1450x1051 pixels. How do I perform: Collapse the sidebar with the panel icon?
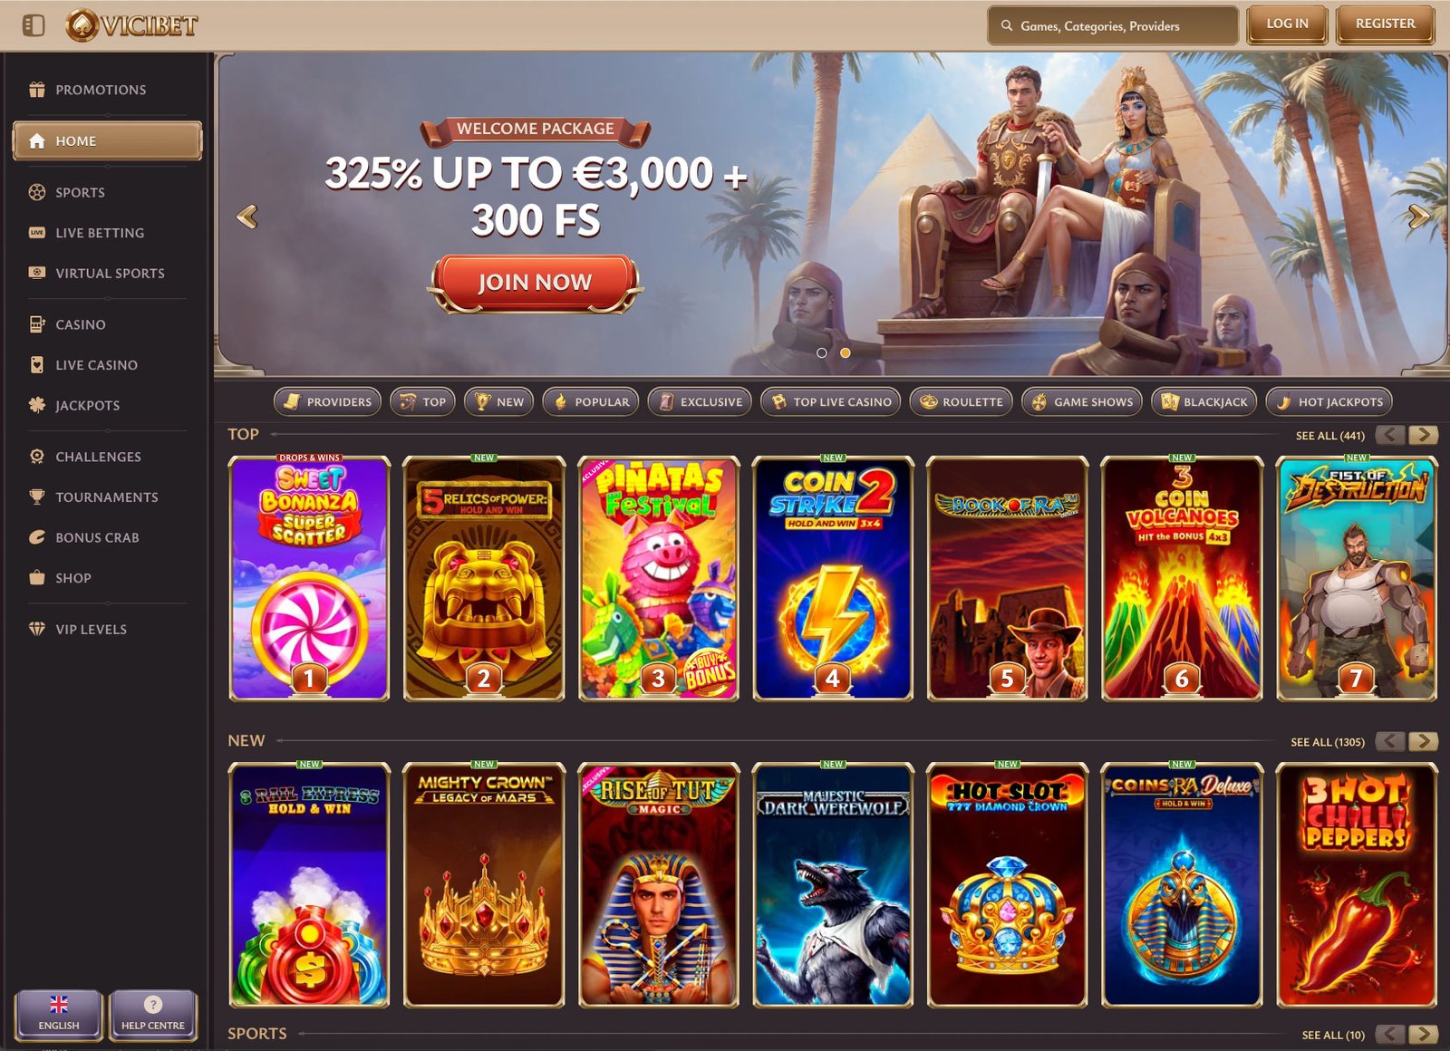point(34,25)
